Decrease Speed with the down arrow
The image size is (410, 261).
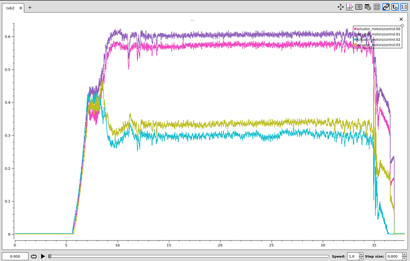[361, 258]
